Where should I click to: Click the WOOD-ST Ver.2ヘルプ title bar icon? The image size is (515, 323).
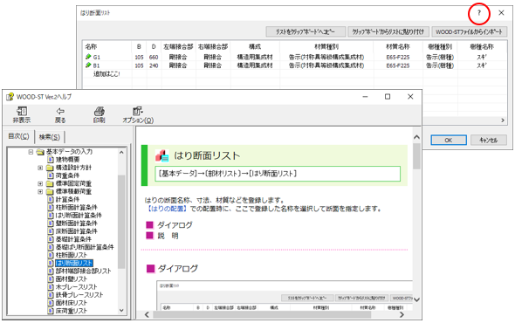(10, 97)
